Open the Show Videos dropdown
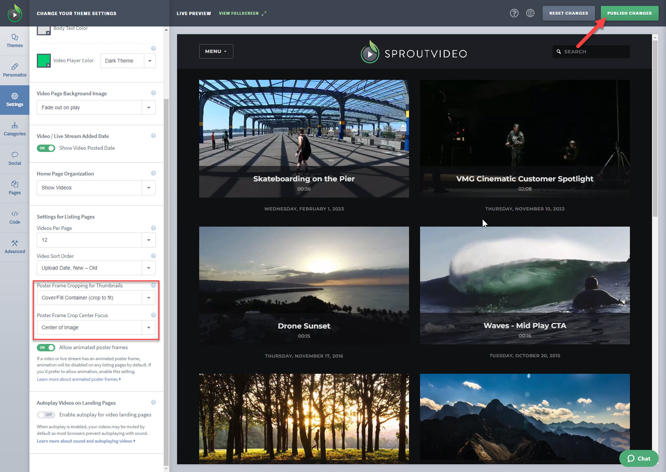 [96, 188]
